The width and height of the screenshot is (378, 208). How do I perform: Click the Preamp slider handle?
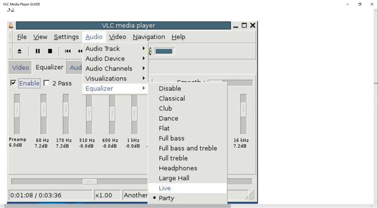click(x=17, y=110)
